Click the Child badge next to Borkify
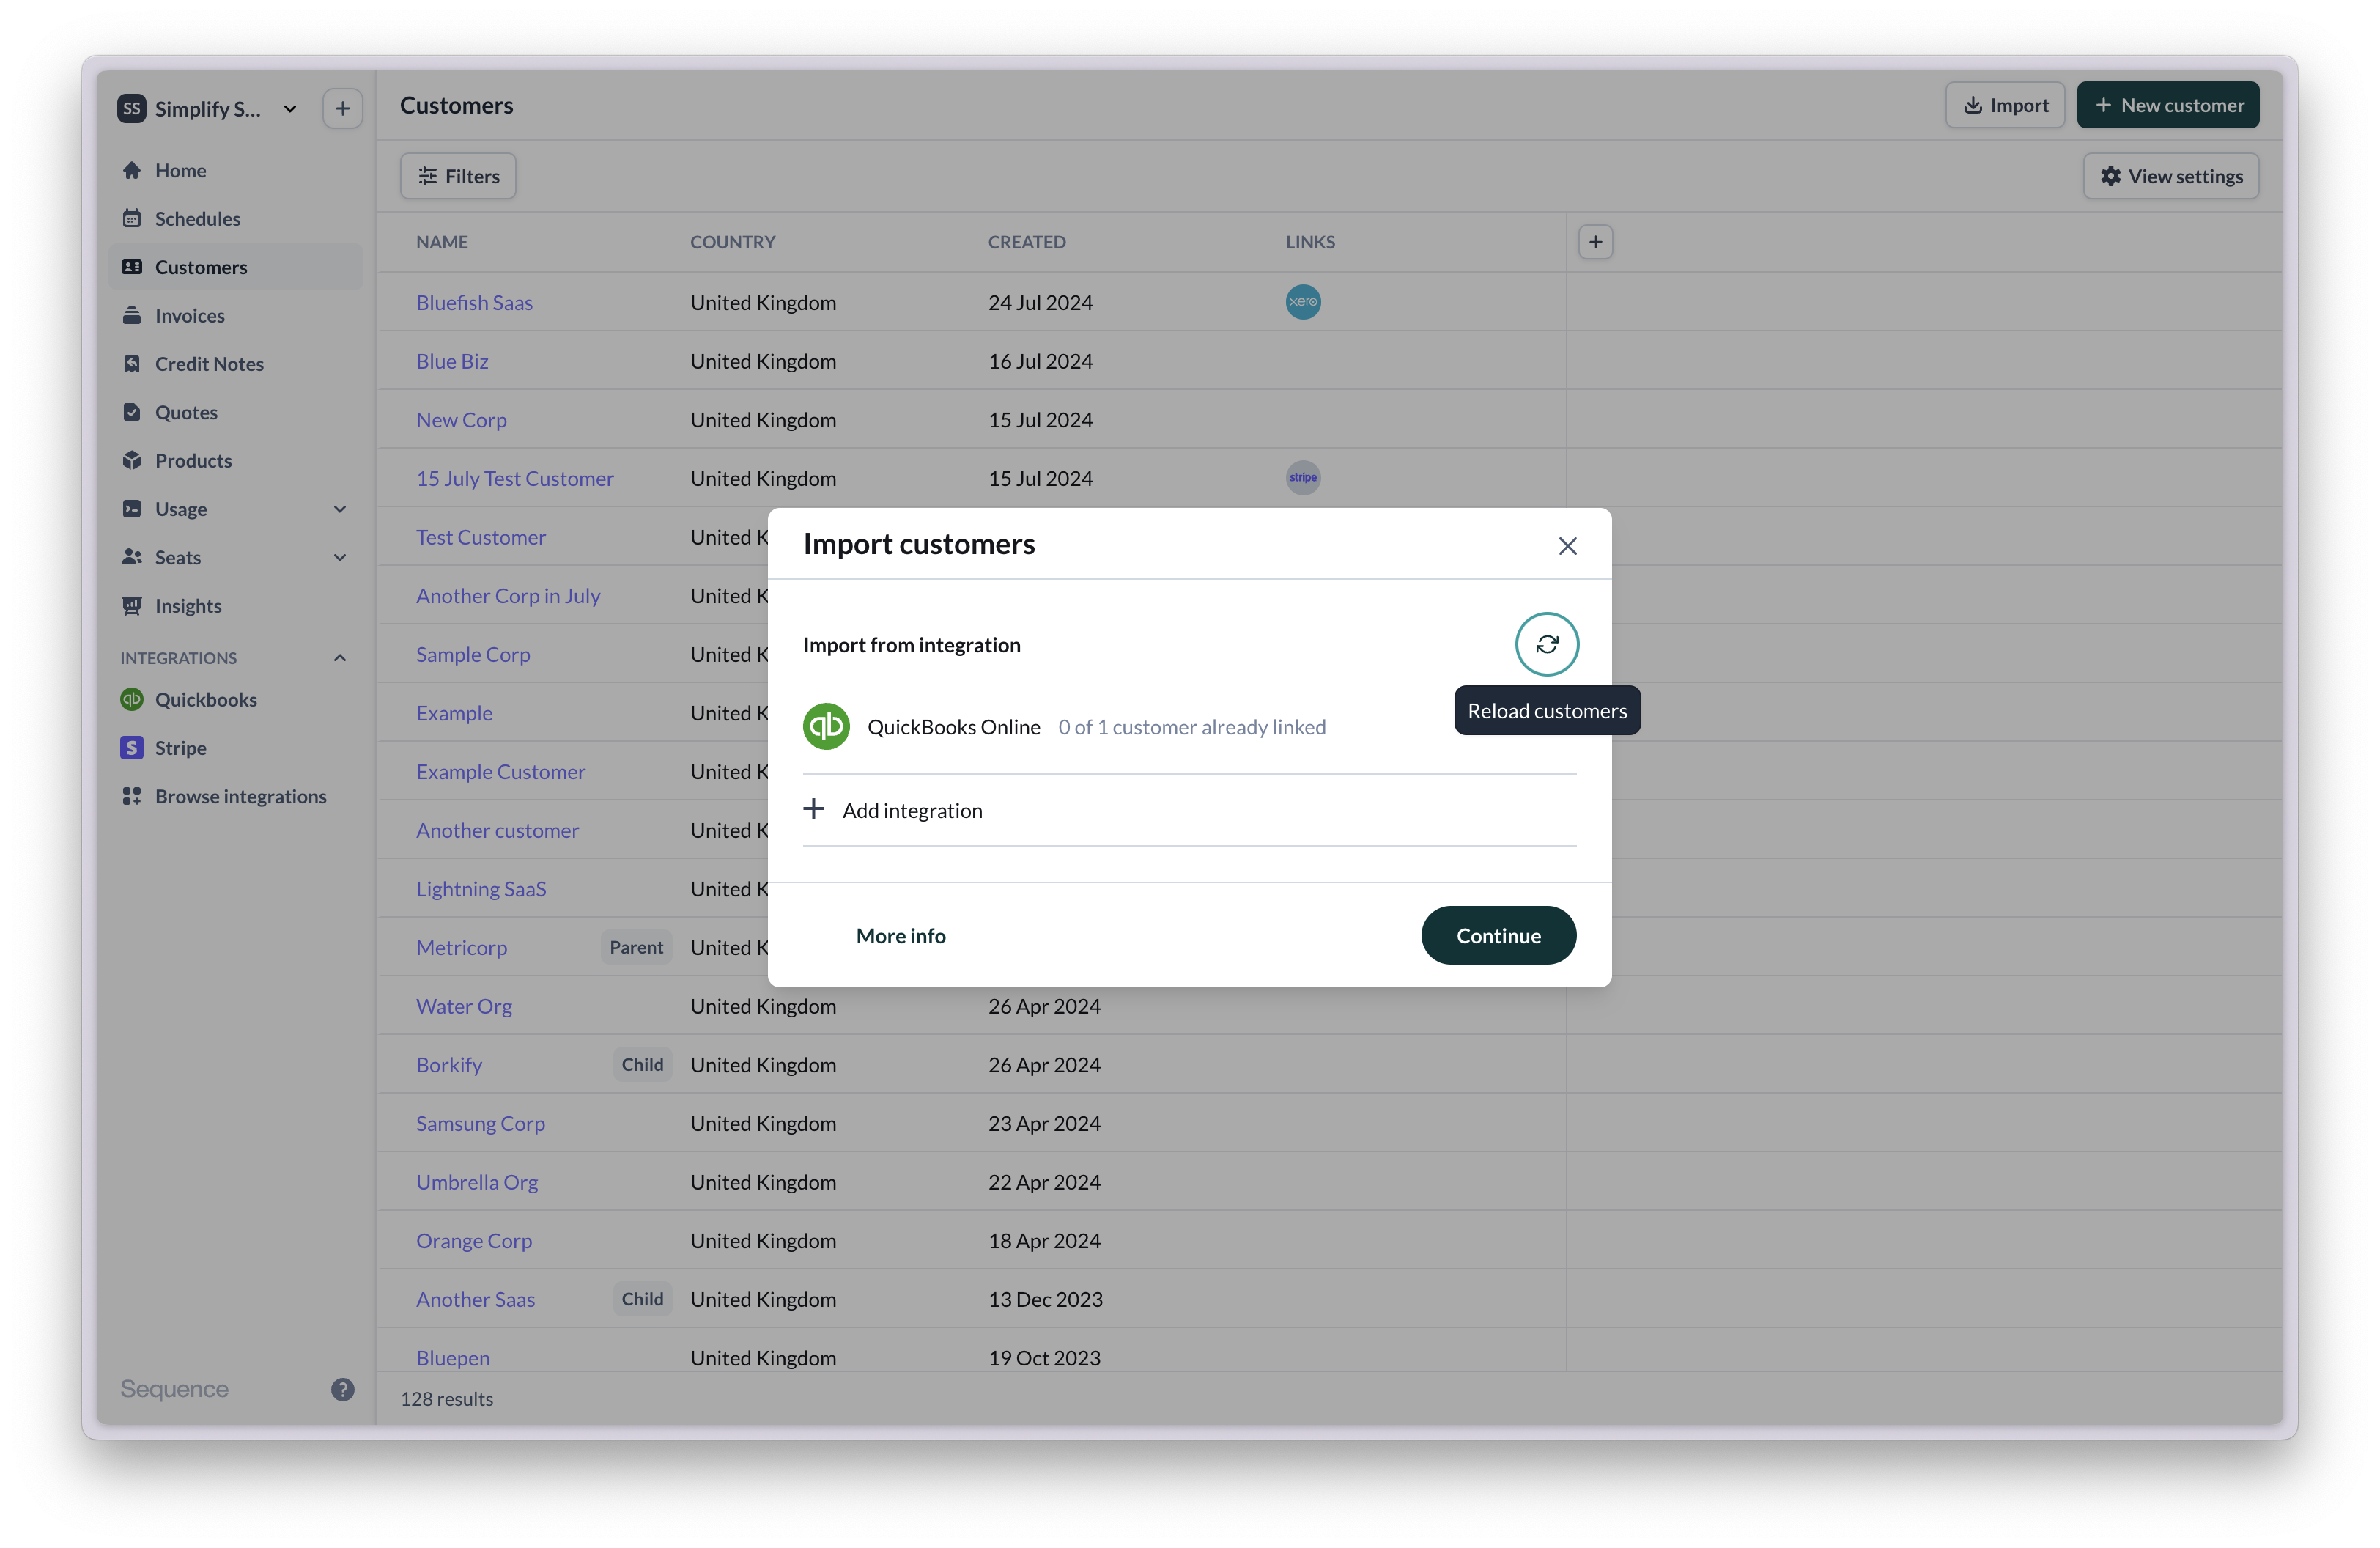This screenshot has height=1548, width=2380. coord(642,1064)
